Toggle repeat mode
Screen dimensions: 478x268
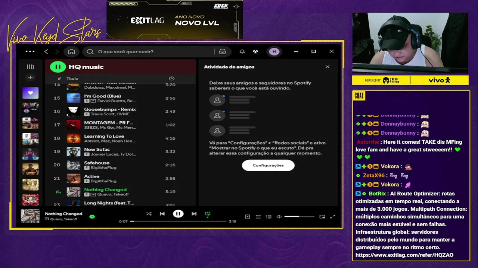point(207,214)
